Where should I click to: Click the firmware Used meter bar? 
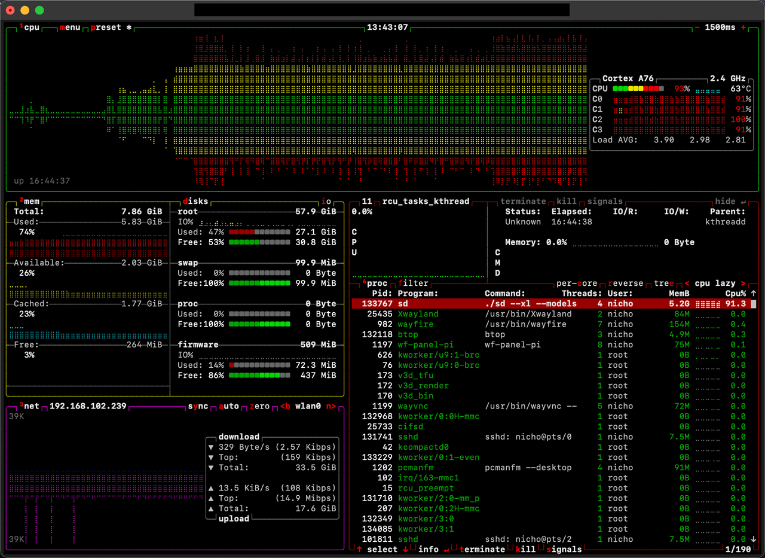click(259, 365)
